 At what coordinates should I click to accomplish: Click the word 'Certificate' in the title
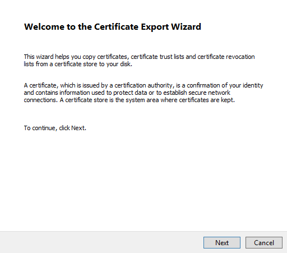[x=116, y=26]
